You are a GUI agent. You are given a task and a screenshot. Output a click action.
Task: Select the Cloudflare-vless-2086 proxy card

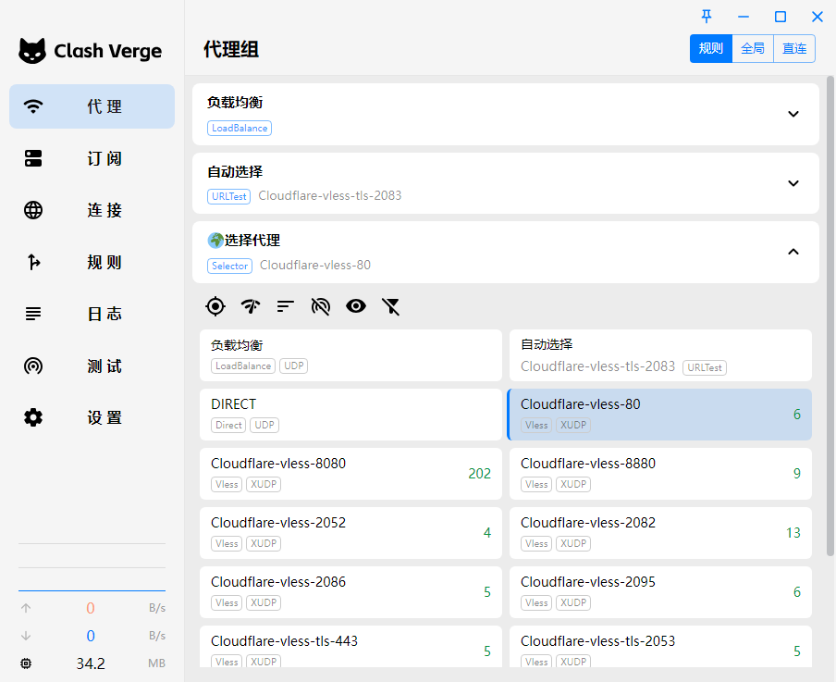tap(350, 592)
